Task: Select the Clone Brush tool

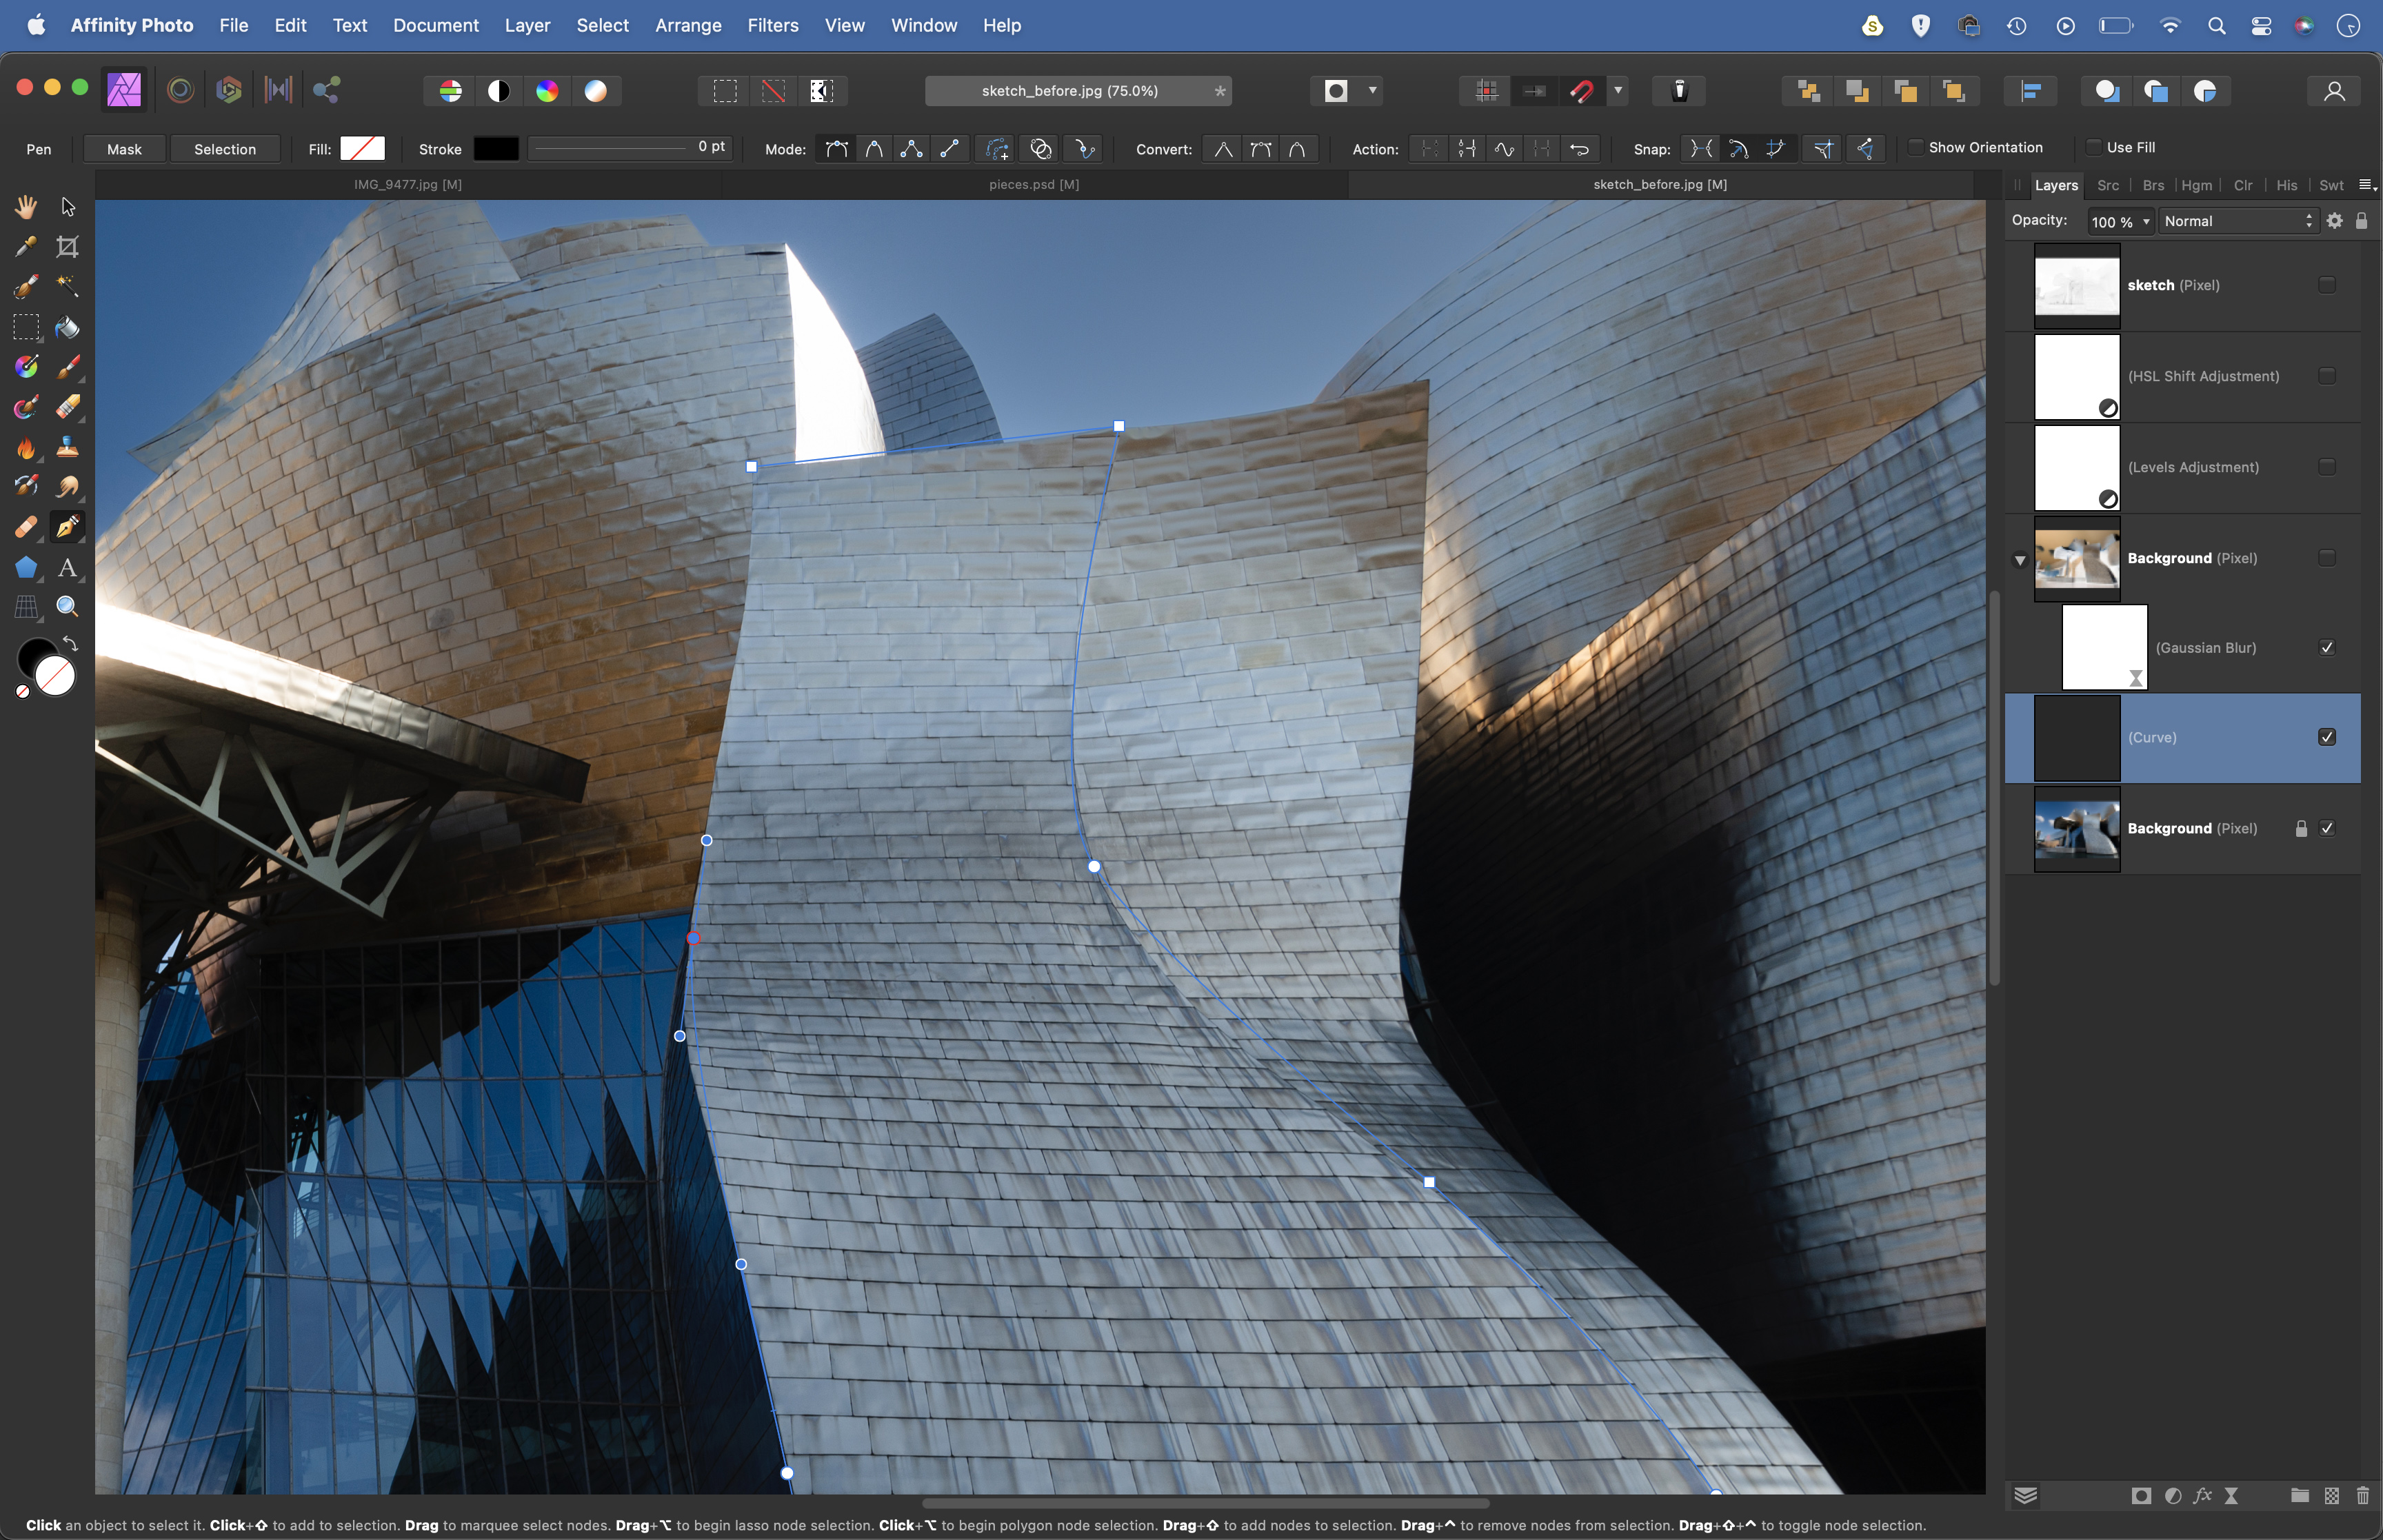Action: [x=67, y=447]
